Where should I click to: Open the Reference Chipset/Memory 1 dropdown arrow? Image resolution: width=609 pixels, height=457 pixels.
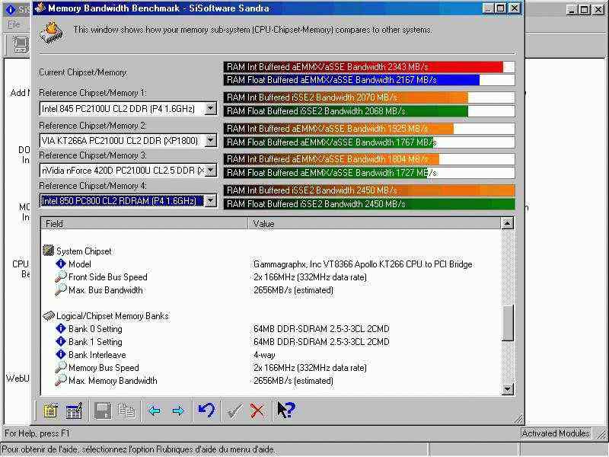[211, 108]
